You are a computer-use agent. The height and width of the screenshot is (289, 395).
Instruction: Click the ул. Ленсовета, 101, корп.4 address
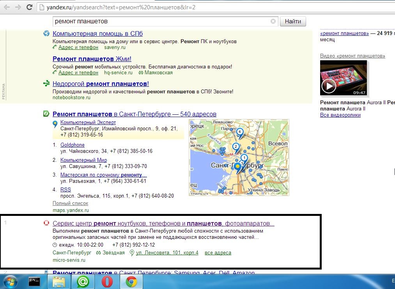[x=167, y=253]
